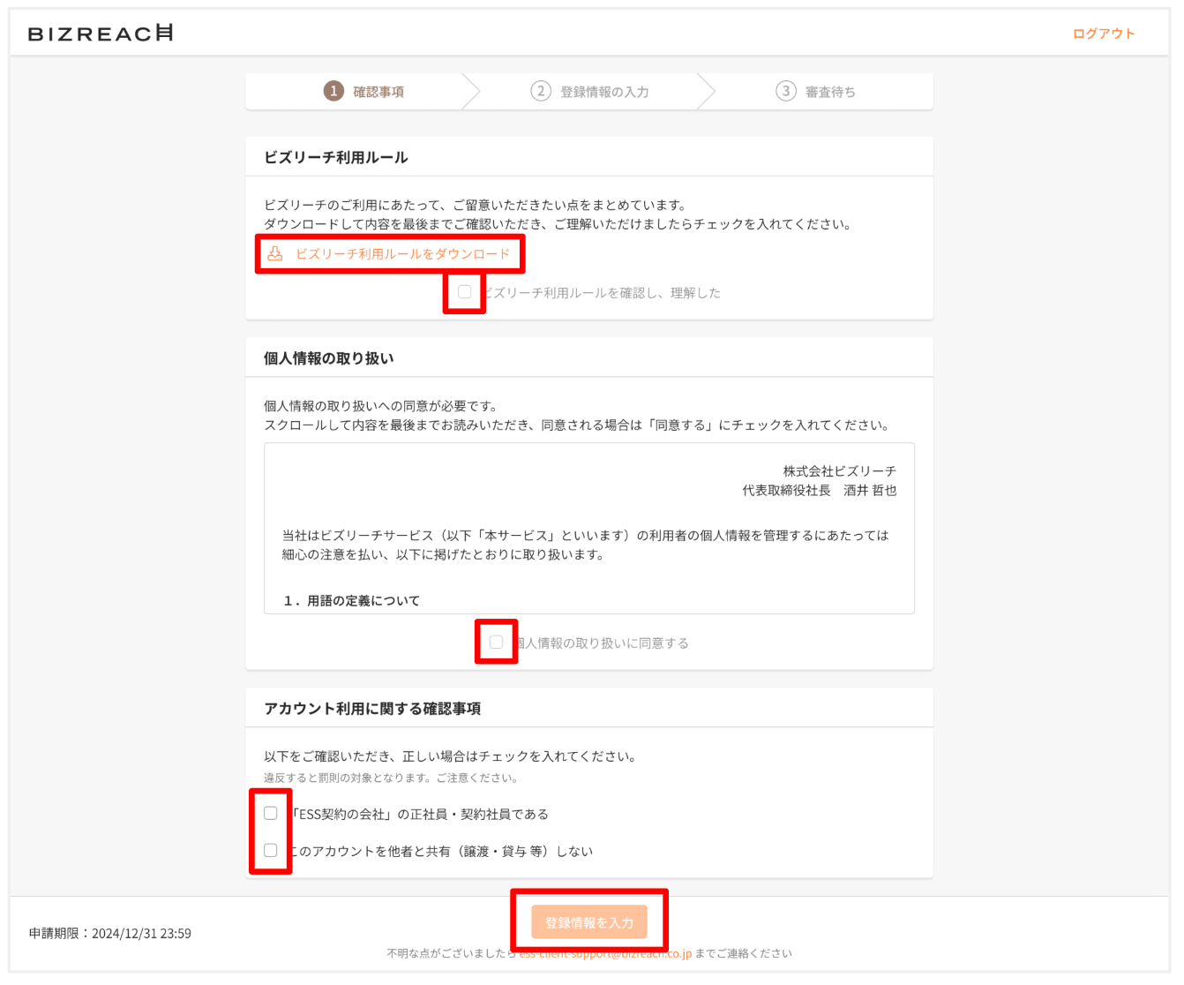
Task: Log out using the ログアウト link
Action: pyautogui.click(x=1103, y=34)
